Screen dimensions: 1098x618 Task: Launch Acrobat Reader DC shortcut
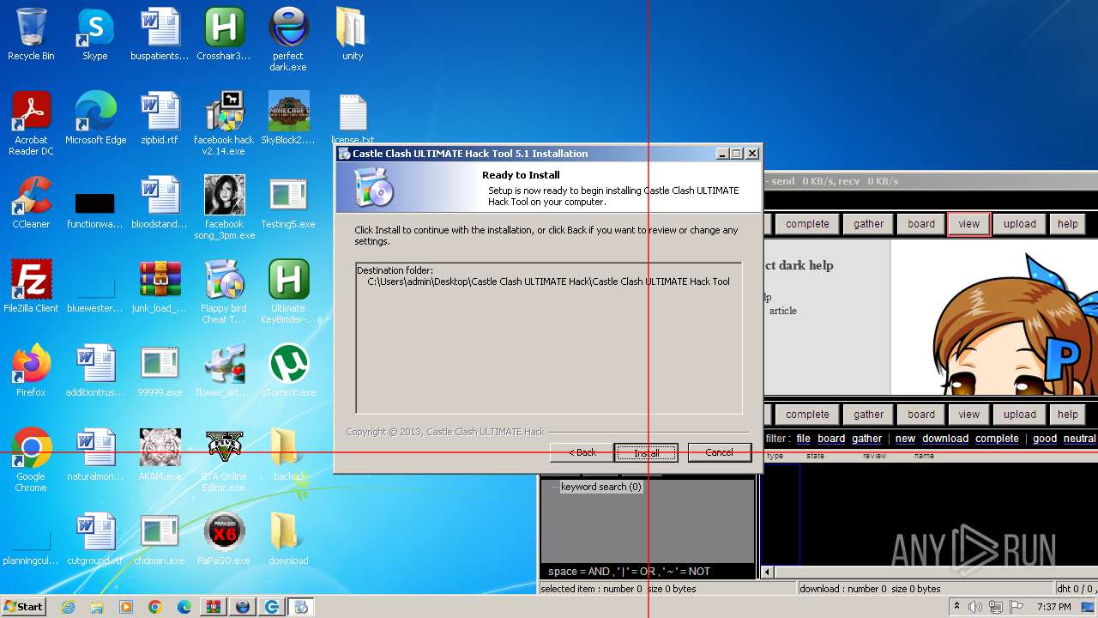click(x=31, y=124)
